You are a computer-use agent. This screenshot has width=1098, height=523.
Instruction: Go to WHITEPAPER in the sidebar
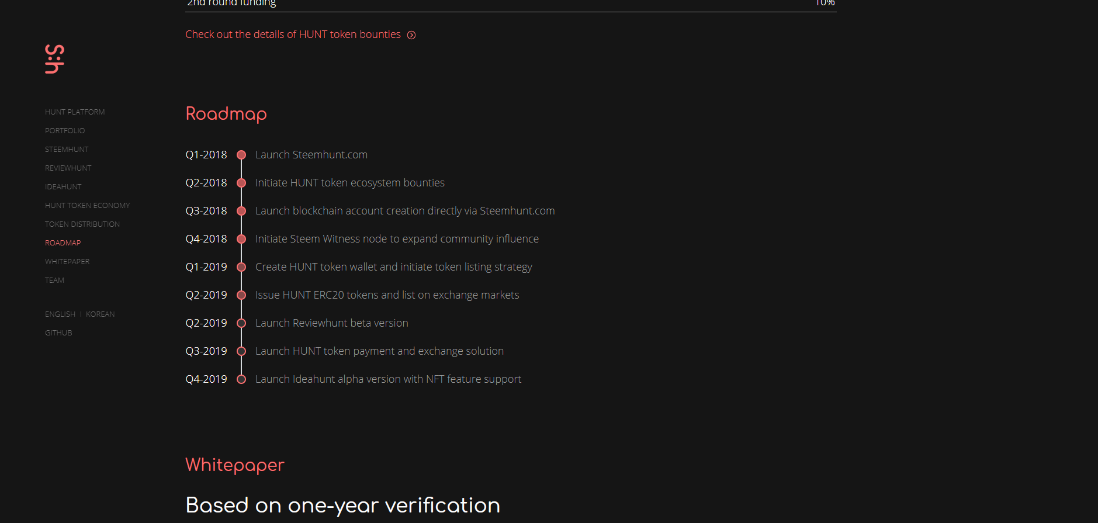67,262
